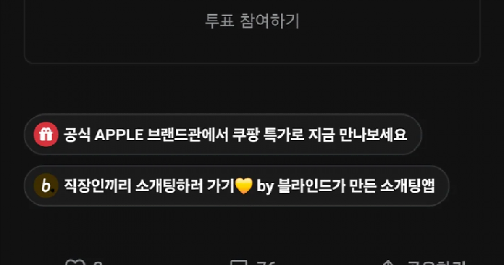Click the '쿠팡 특가로 지금 만나보세요' text
The width and height of the screenshot is (504, 265).
point(320,135)
